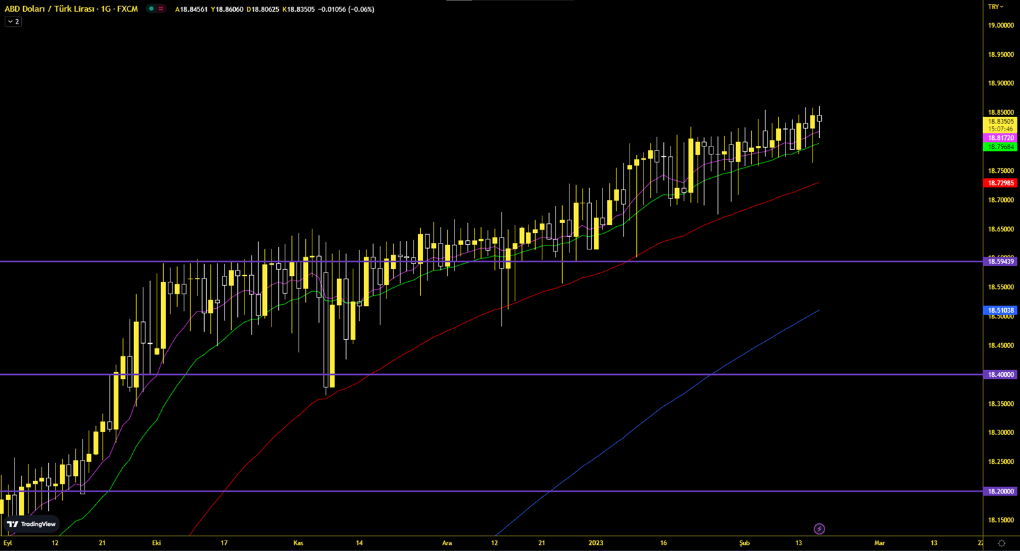Click the ABD Doları / Türk Lirası symbol title
Viewport: 1020px width, 551px height.
[71, 9]
